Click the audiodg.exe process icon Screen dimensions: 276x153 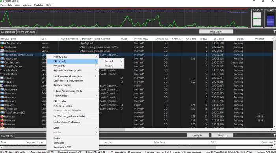[2, 58]
